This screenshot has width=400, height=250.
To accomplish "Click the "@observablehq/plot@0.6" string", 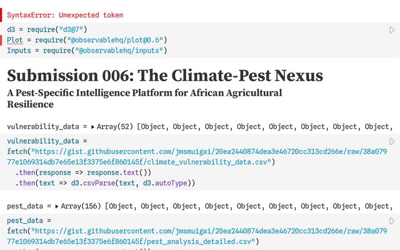I will (121, 40).
